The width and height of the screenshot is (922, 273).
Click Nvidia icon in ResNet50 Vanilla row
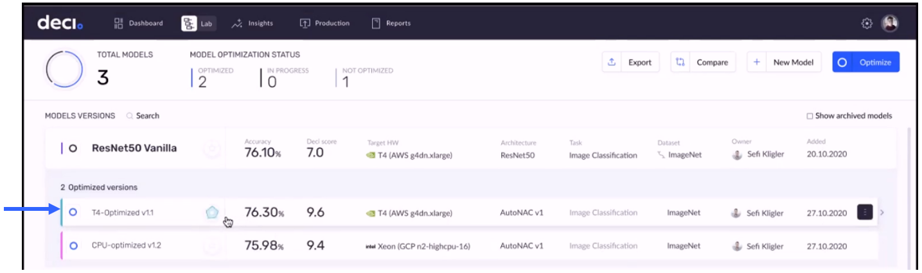tap(371, 155)
